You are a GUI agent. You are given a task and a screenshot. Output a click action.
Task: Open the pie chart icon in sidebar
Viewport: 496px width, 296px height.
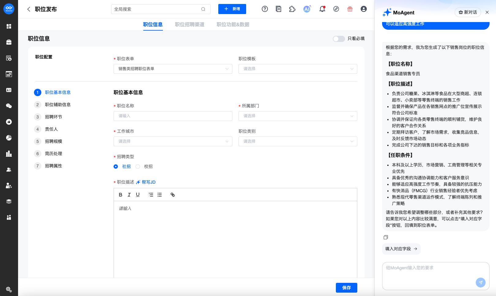(9, 138)
